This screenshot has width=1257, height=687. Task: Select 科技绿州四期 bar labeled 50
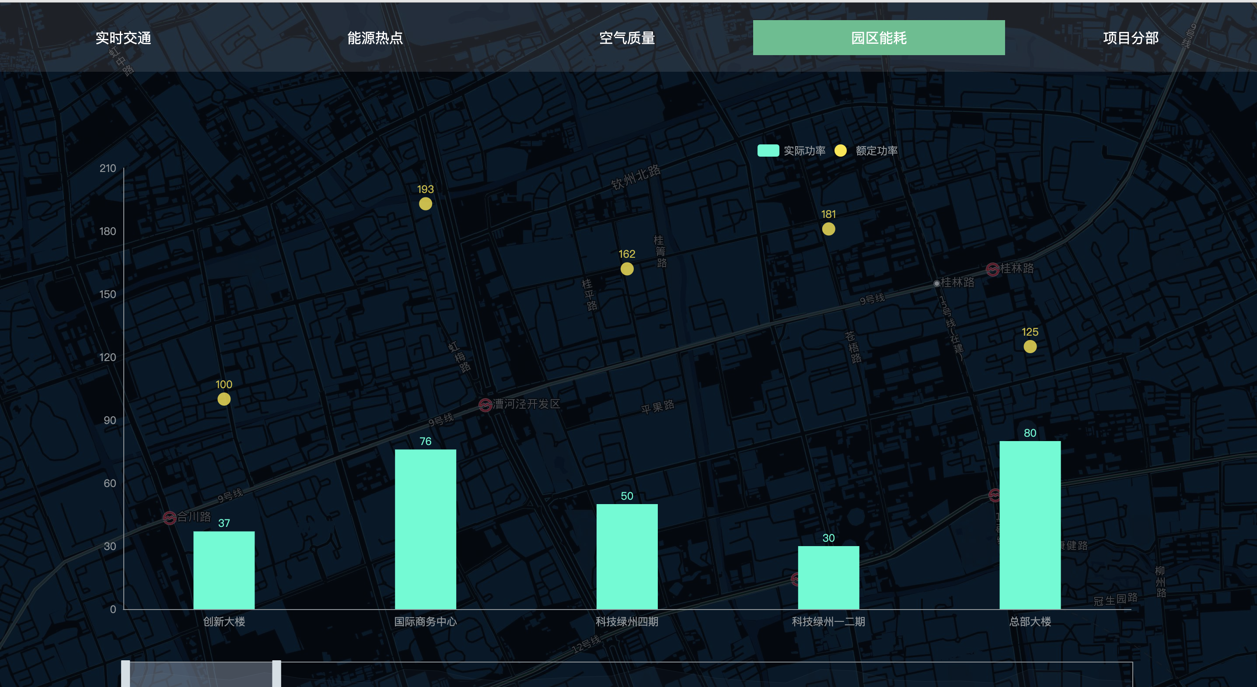tap(627, 556)
